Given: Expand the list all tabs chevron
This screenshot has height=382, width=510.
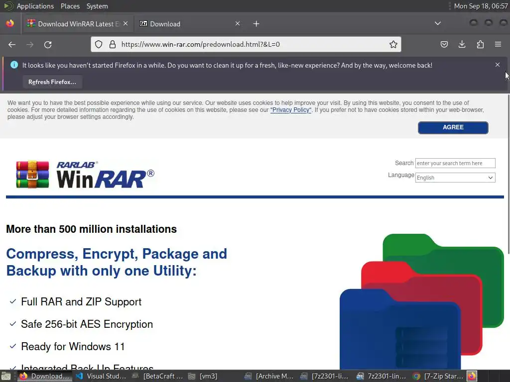Looking at the screenshot, I should click(438, 23).
